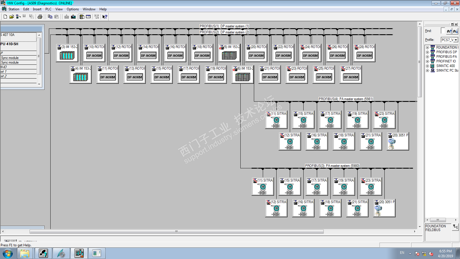
Task: Click the Open station folder icon
Action: pyautogui.click(x=11, y=17)
